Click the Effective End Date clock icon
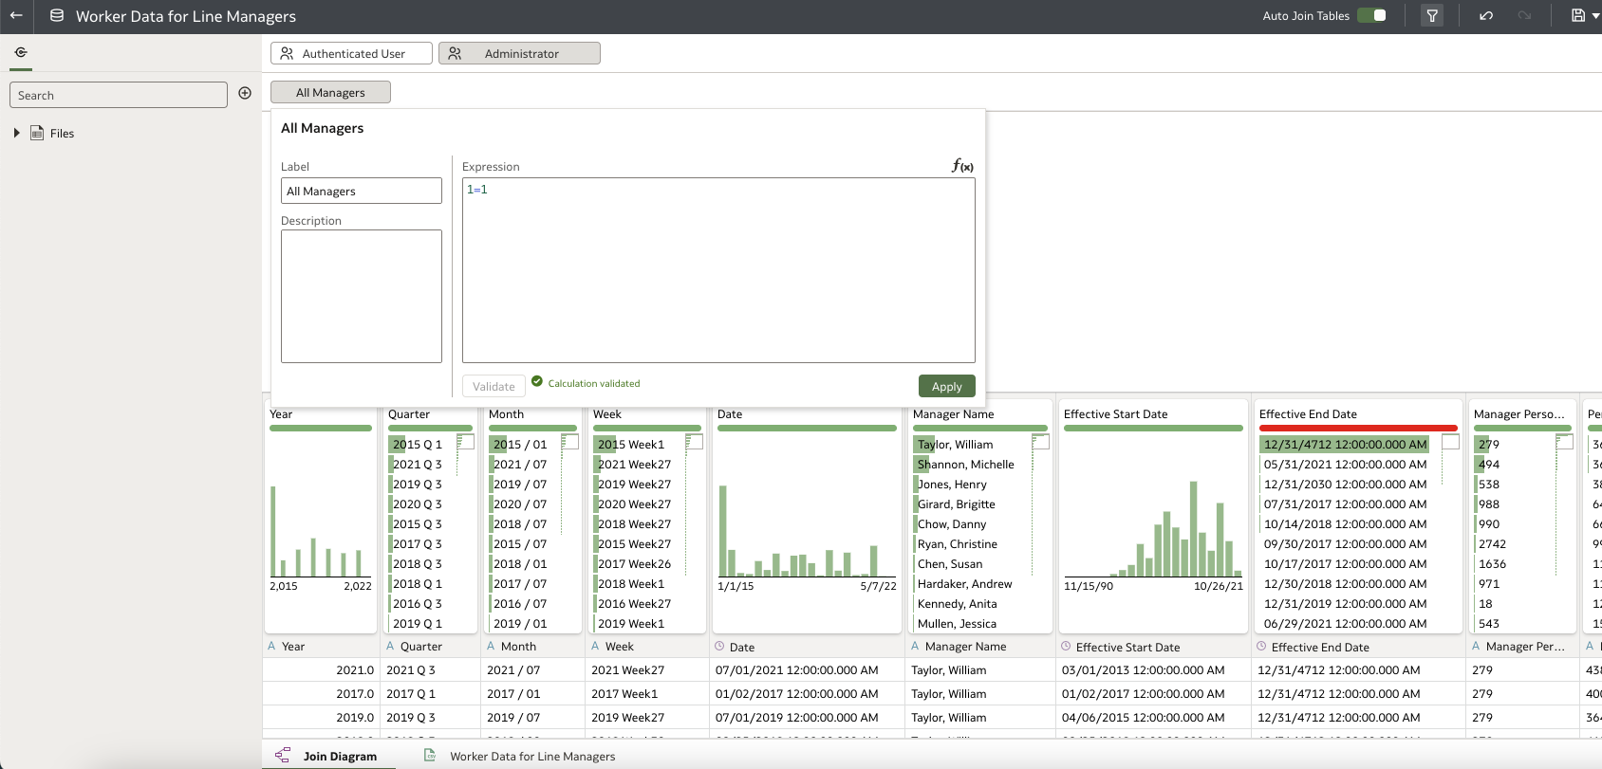This screenshot has width=1602, height=769. tap(1261, 646)
